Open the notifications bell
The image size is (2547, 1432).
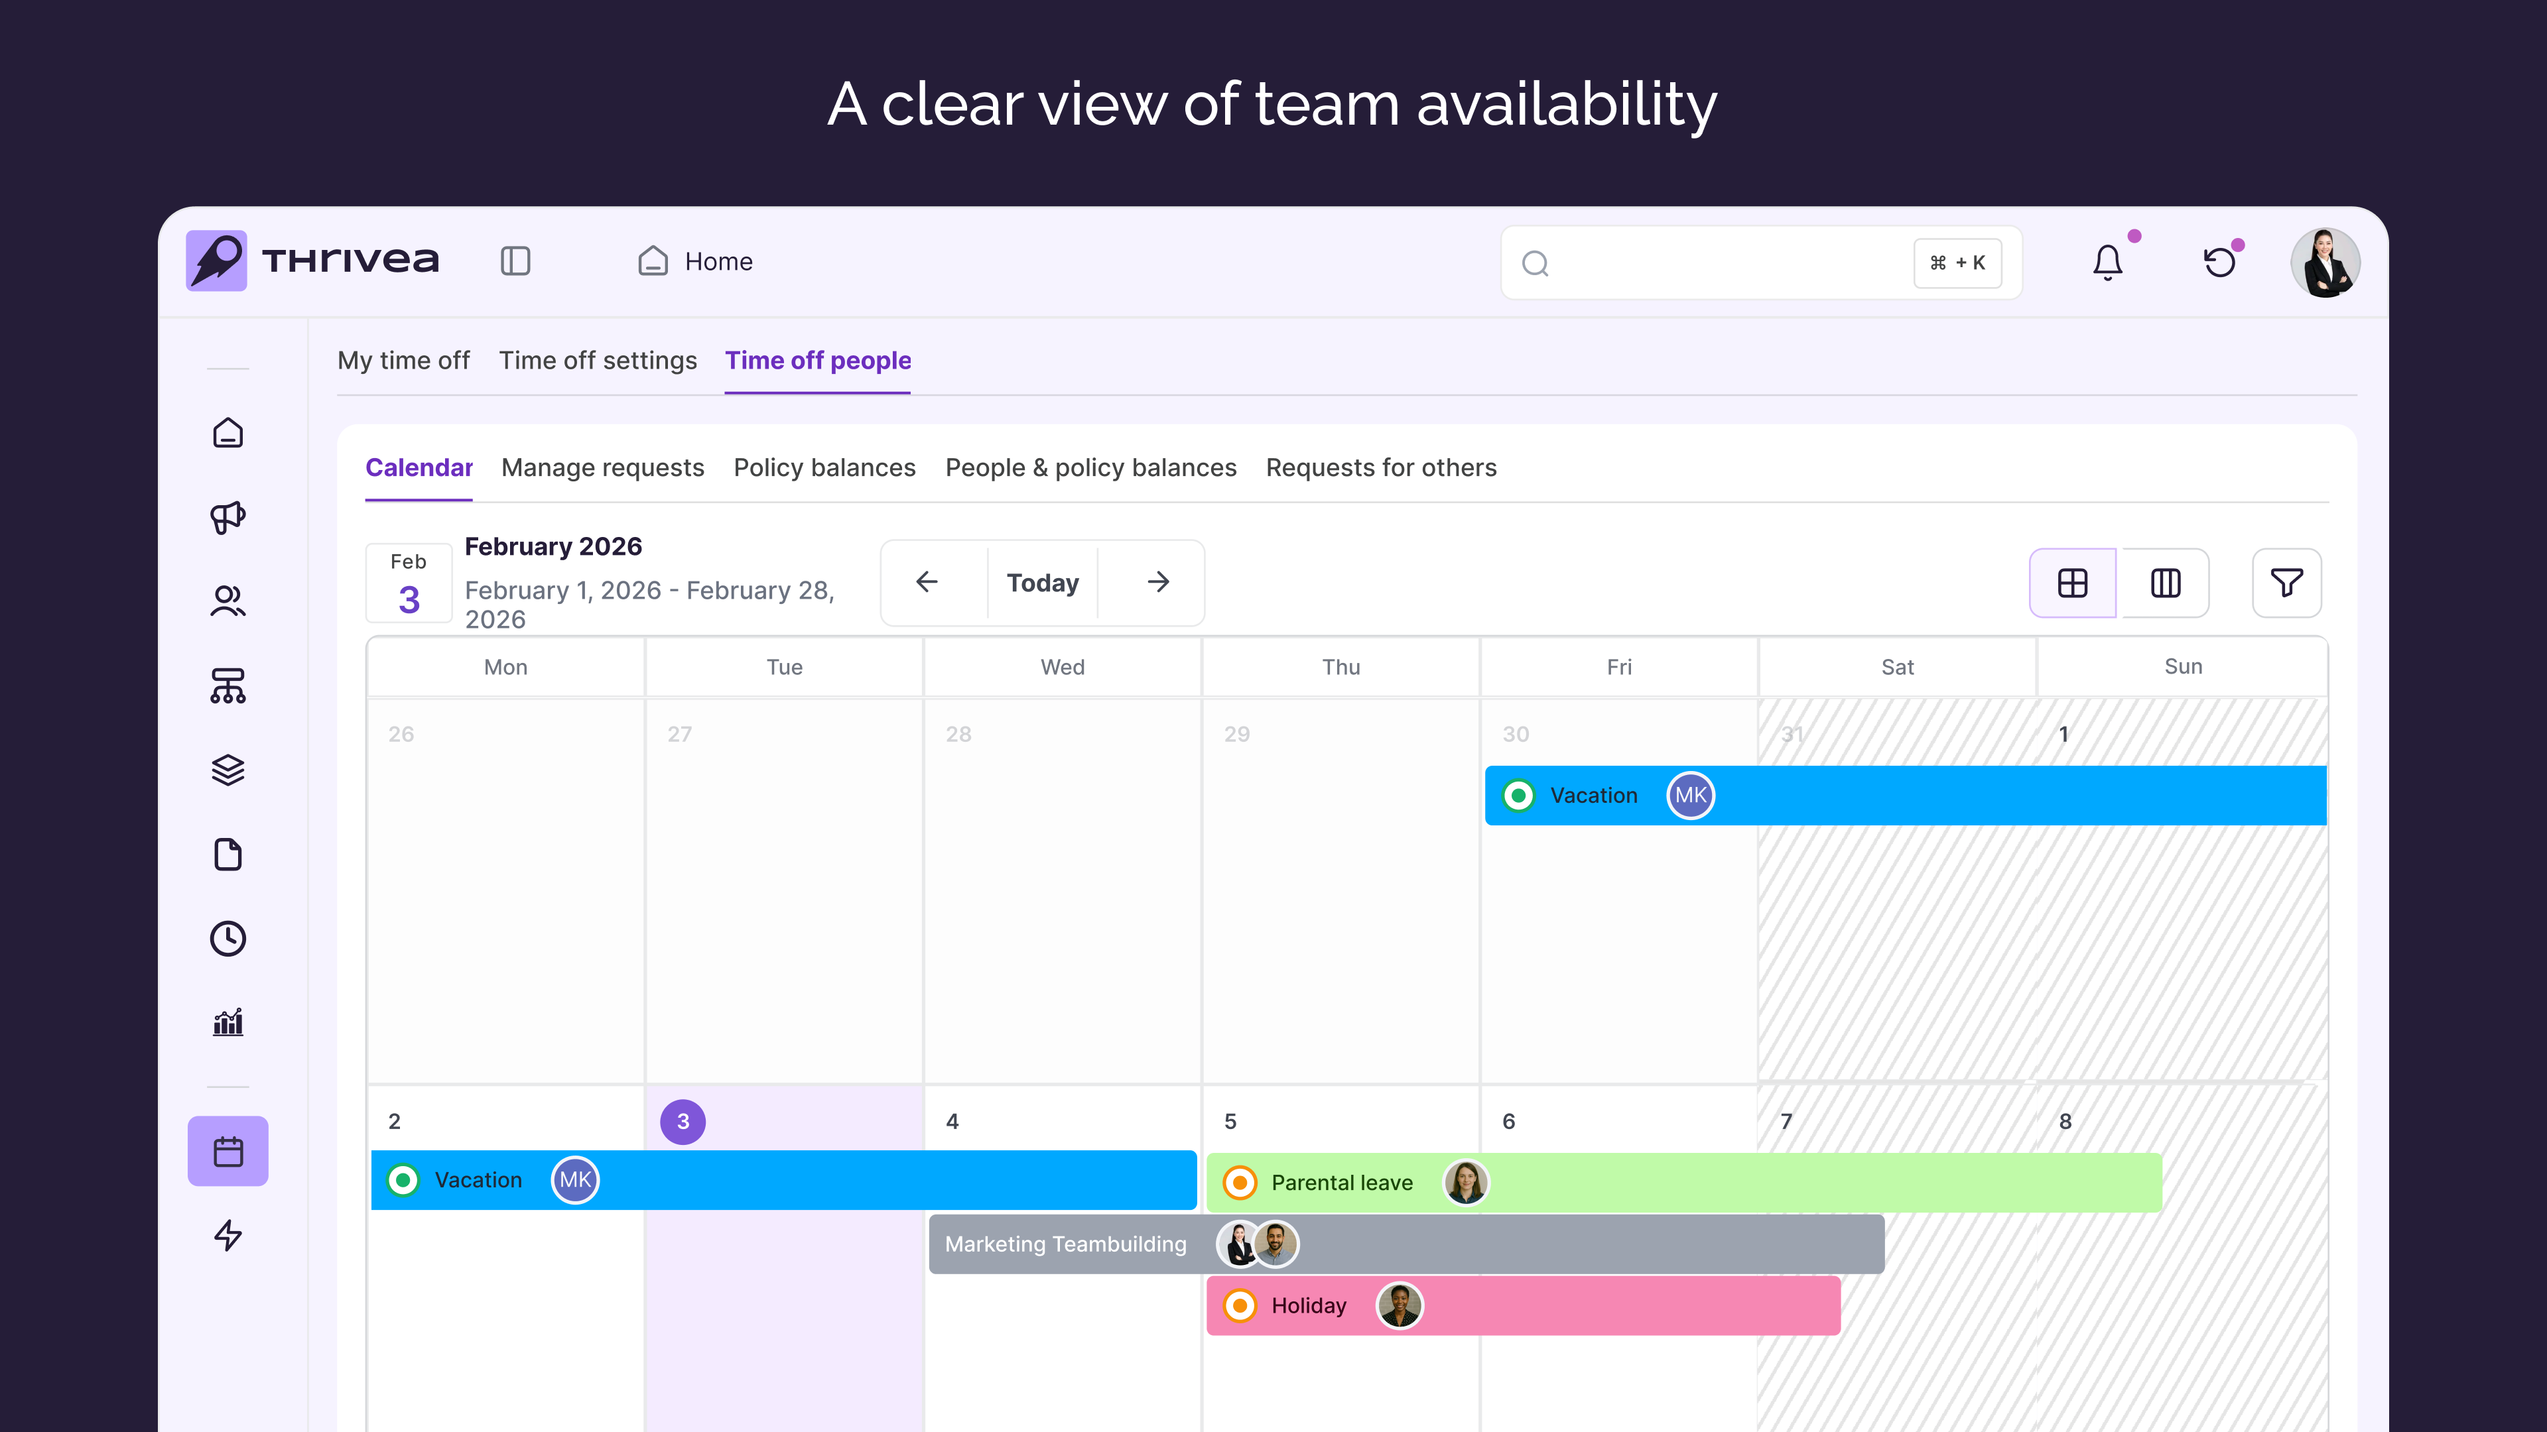click(x=2107, y=262)
